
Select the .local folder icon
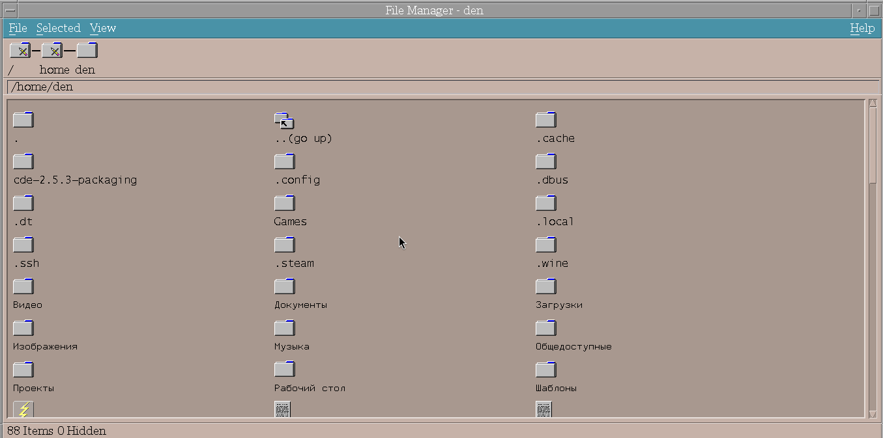[546, 203]
